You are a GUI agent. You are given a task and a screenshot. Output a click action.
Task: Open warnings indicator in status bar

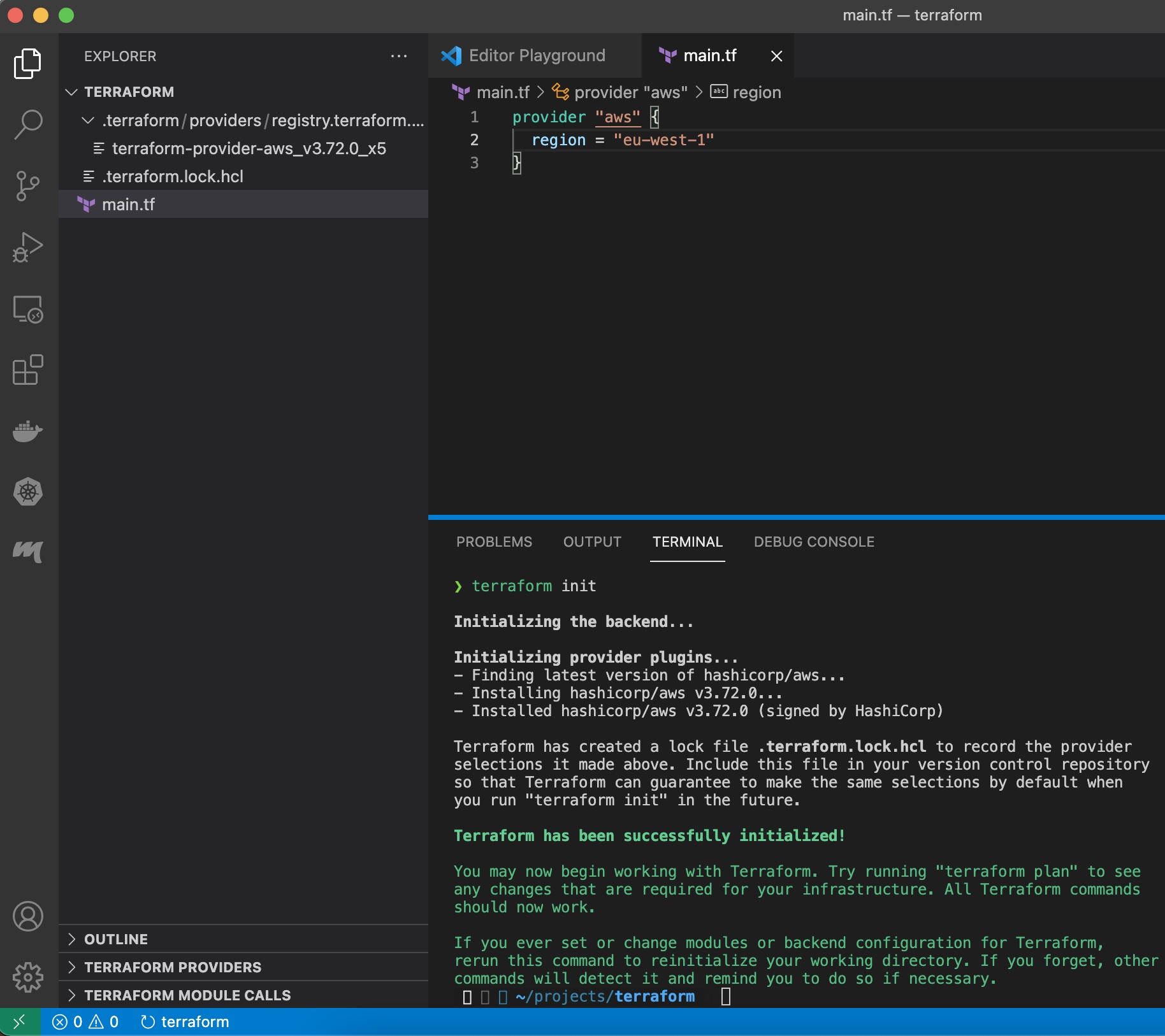[104, 1022]
